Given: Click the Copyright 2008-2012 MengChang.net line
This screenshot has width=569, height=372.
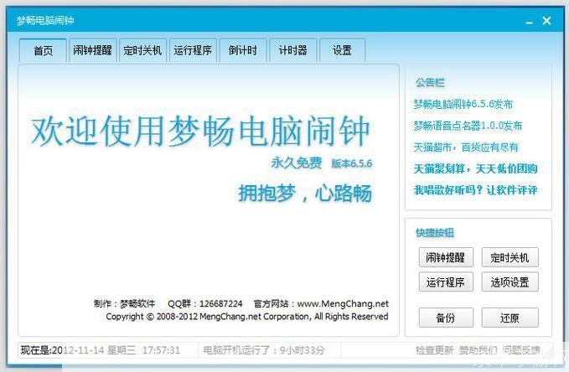Looking at the screenshot, I should pyautogui.click(x=247, y=317).
